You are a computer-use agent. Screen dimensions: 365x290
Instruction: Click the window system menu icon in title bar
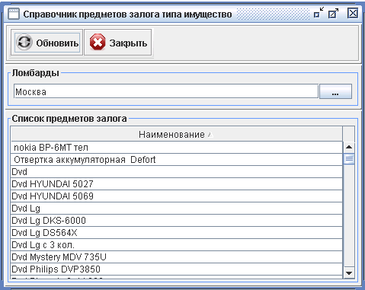(14, 14)
